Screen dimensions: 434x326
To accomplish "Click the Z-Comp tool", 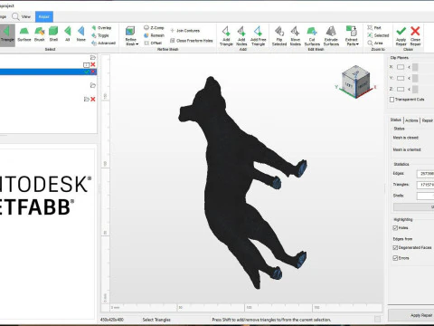I will point(154,28).
